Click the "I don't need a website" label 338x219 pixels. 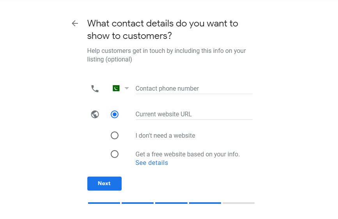[165, 136]
